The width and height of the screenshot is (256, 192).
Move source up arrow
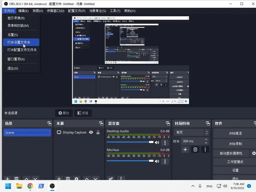pyautogui.click(x=87, y=178)
